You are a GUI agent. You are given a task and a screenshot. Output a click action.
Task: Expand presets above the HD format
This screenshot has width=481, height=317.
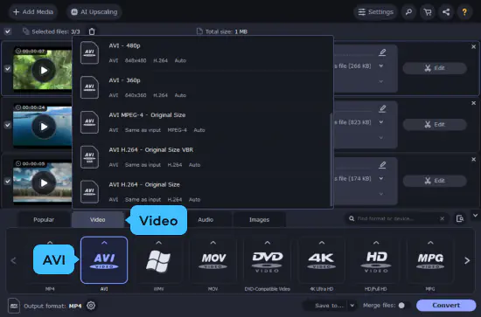[376, 243]
